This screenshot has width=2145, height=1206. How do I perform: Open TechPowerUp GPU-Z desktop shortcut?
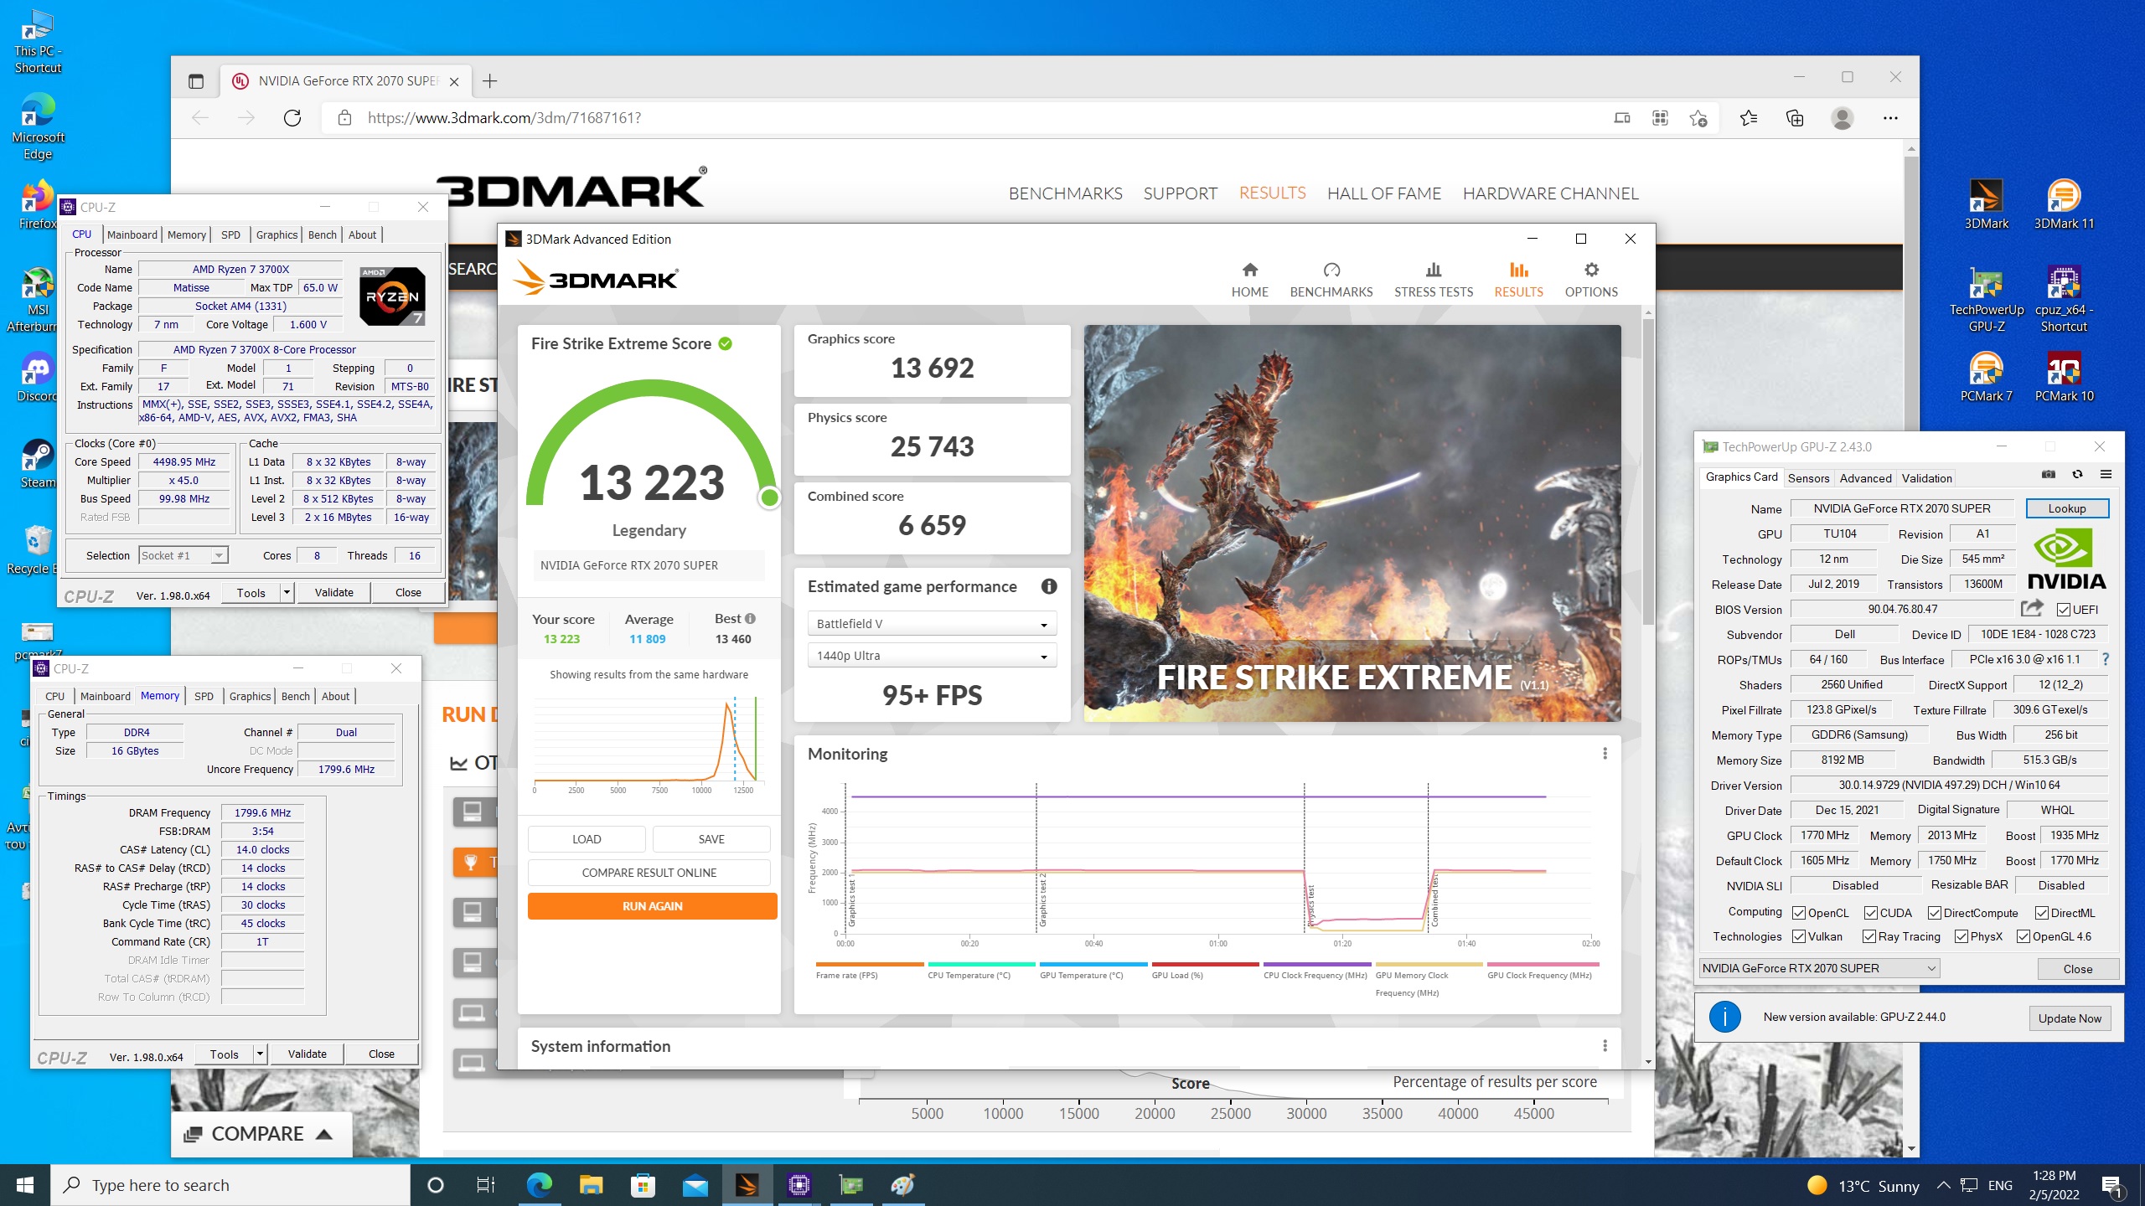pos(1986,300)
